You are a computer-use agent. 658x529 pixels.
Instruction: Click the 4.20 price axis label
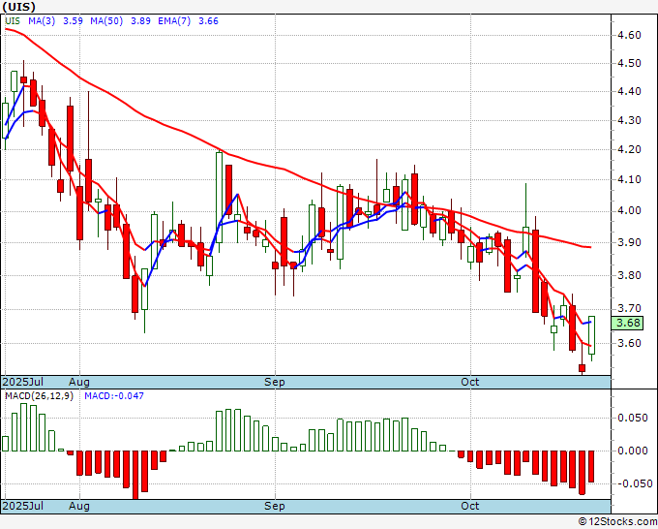point(630,150)
